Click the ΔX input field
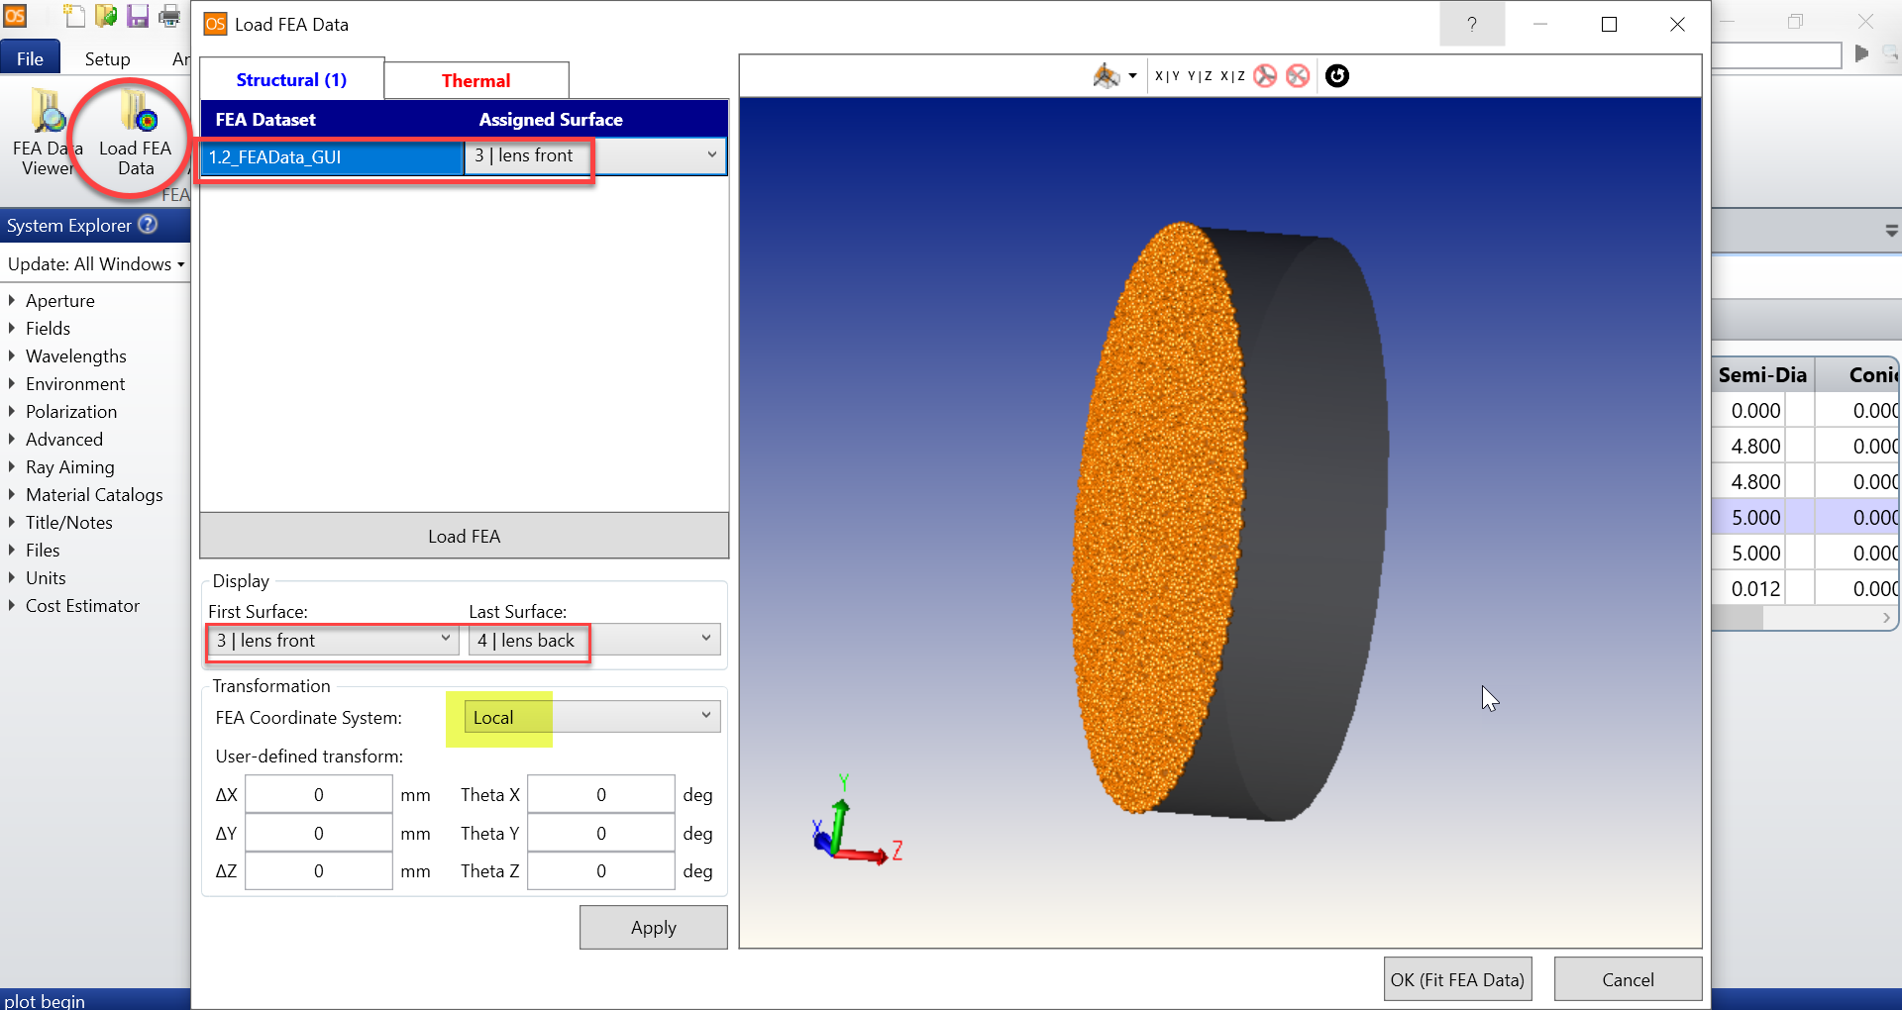1902x1010 pixels. [319, 794]
